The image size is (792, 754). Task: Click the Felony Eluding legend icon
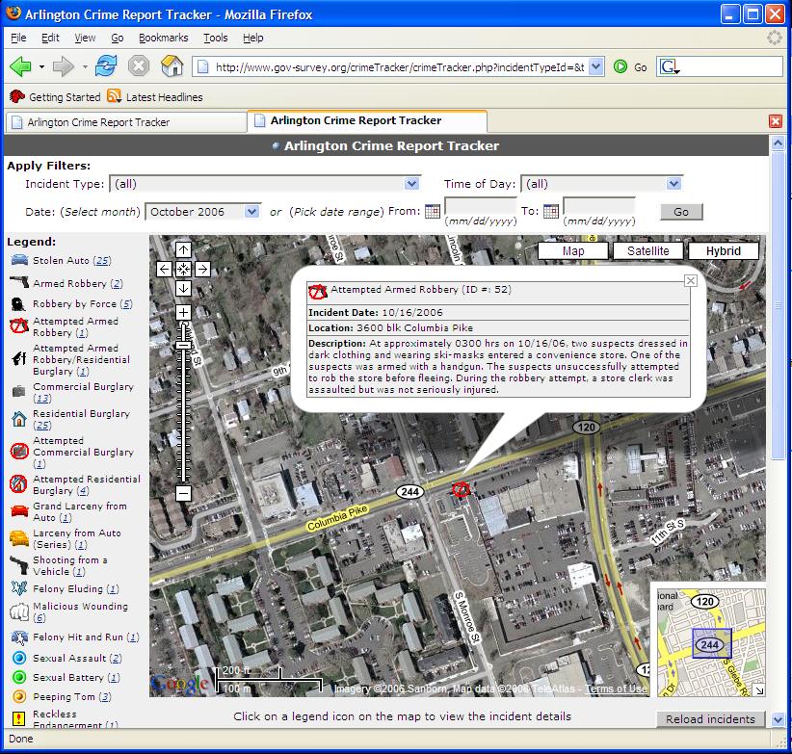click(19, 588)
